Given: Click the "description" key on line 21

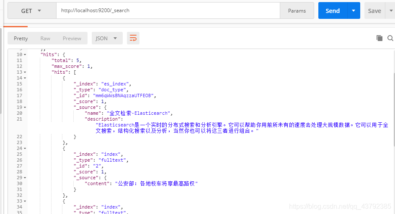Looking at the screenshot, I should click(103, 119).
